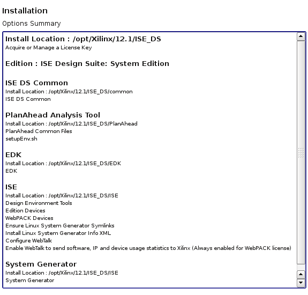Click the scrollbar thumb grip handle
Screen dimensions: 308x295
pyautogui.click(x=301, y=153)
